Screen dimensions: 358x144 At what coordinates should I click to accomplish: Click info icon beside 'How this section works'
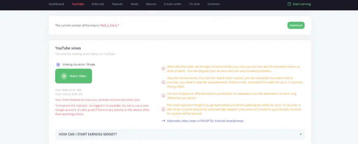pyautogui.click(x=163, y=82)
